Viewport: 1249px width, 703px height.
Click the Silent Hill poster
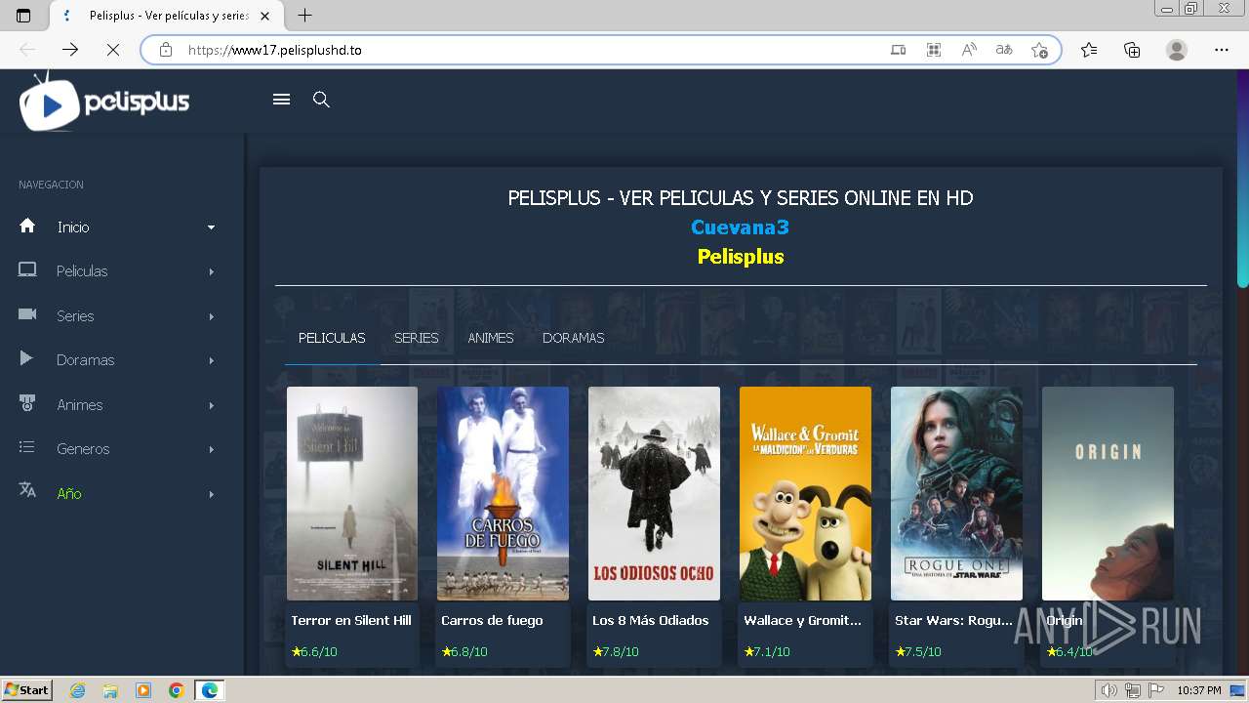pos(352,493)
